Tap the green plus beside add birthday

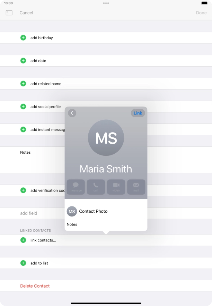click(23, 38)
